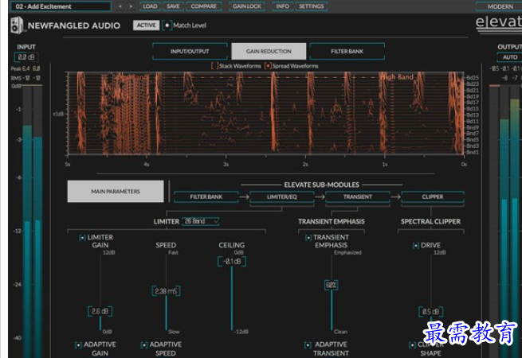Click the next preset arrow

[131, 6]
